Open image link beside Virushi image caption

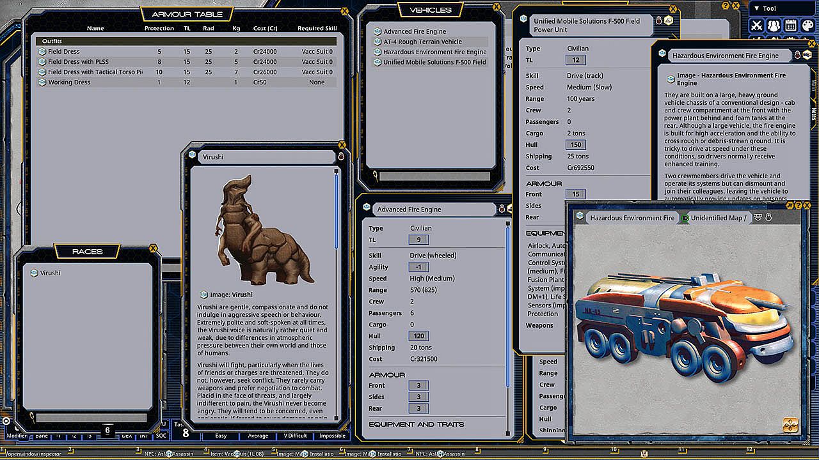click(204, 295)
